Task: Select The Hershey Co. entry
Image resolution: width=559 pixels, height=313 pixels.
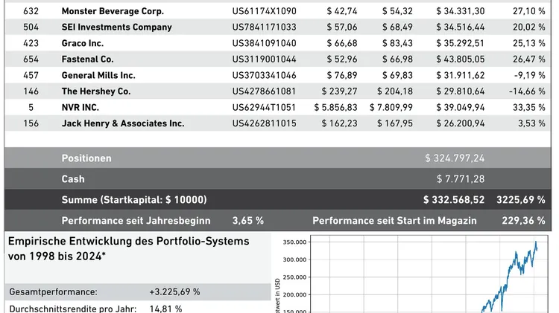Action: tap(95, 91)
